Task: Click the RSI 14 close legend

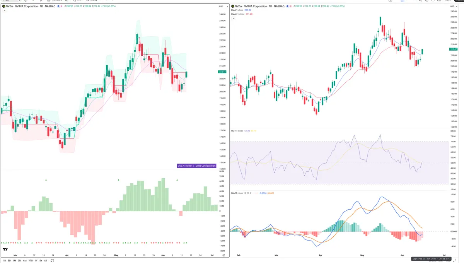Action: [237, 131]
